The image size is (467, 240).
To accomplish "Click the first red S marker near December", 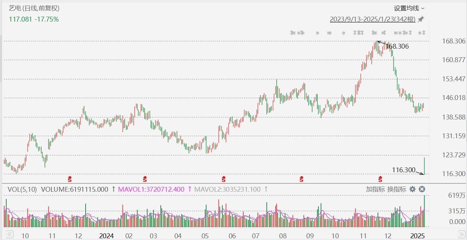I will (70, 179).
